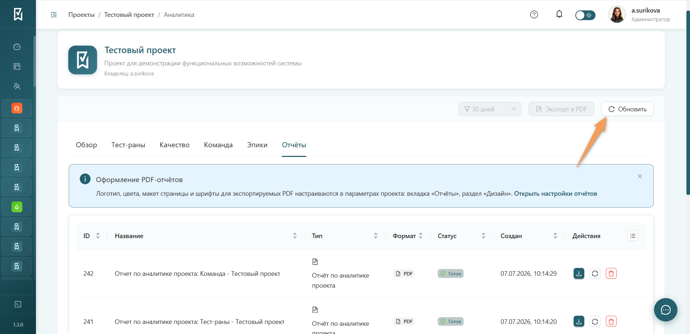Screen dimensions: 690x334
Task: Collapse the sidebar menu icon
Action: 54,15
